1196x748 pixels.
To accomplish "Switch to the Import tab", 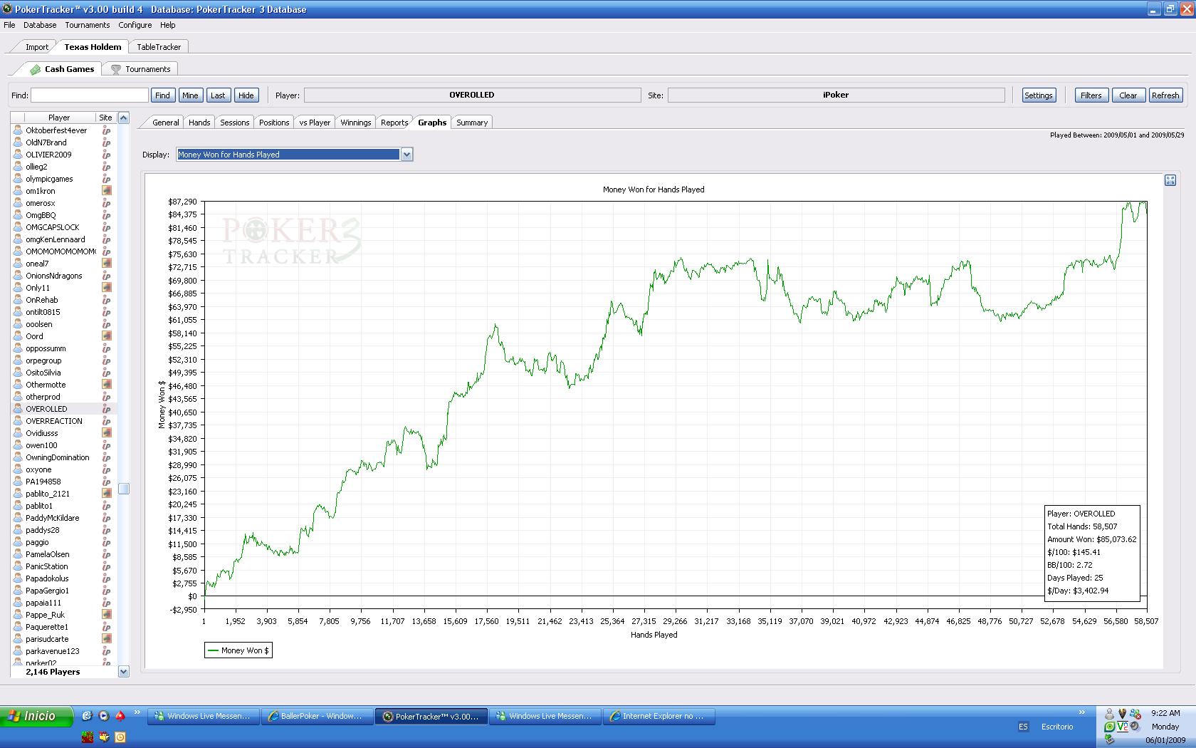I will coord(37,47).
